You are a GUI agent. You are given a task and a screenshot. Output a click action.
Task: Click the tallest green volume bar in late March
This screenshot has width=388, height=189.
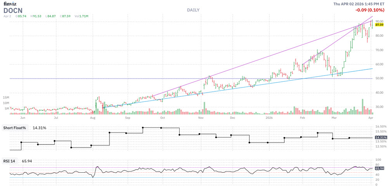(x=363, y=107)
